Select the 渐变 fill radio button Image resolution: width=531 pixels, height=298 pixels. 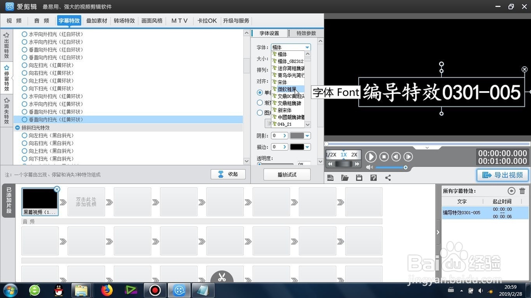coord(260,102)
